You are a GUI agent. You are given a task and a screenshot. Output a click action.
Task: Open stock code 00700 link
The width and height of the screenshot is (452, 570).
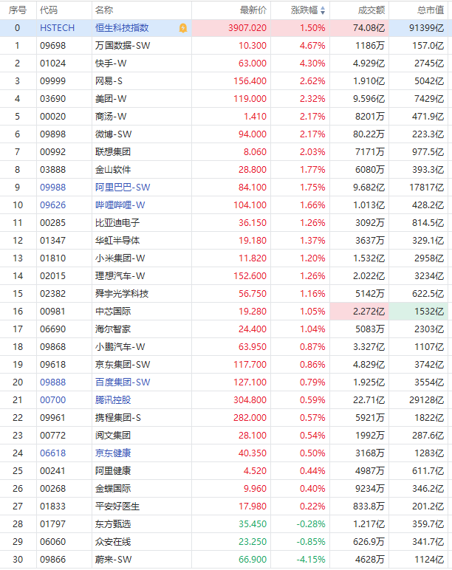(x=52, y=400)
